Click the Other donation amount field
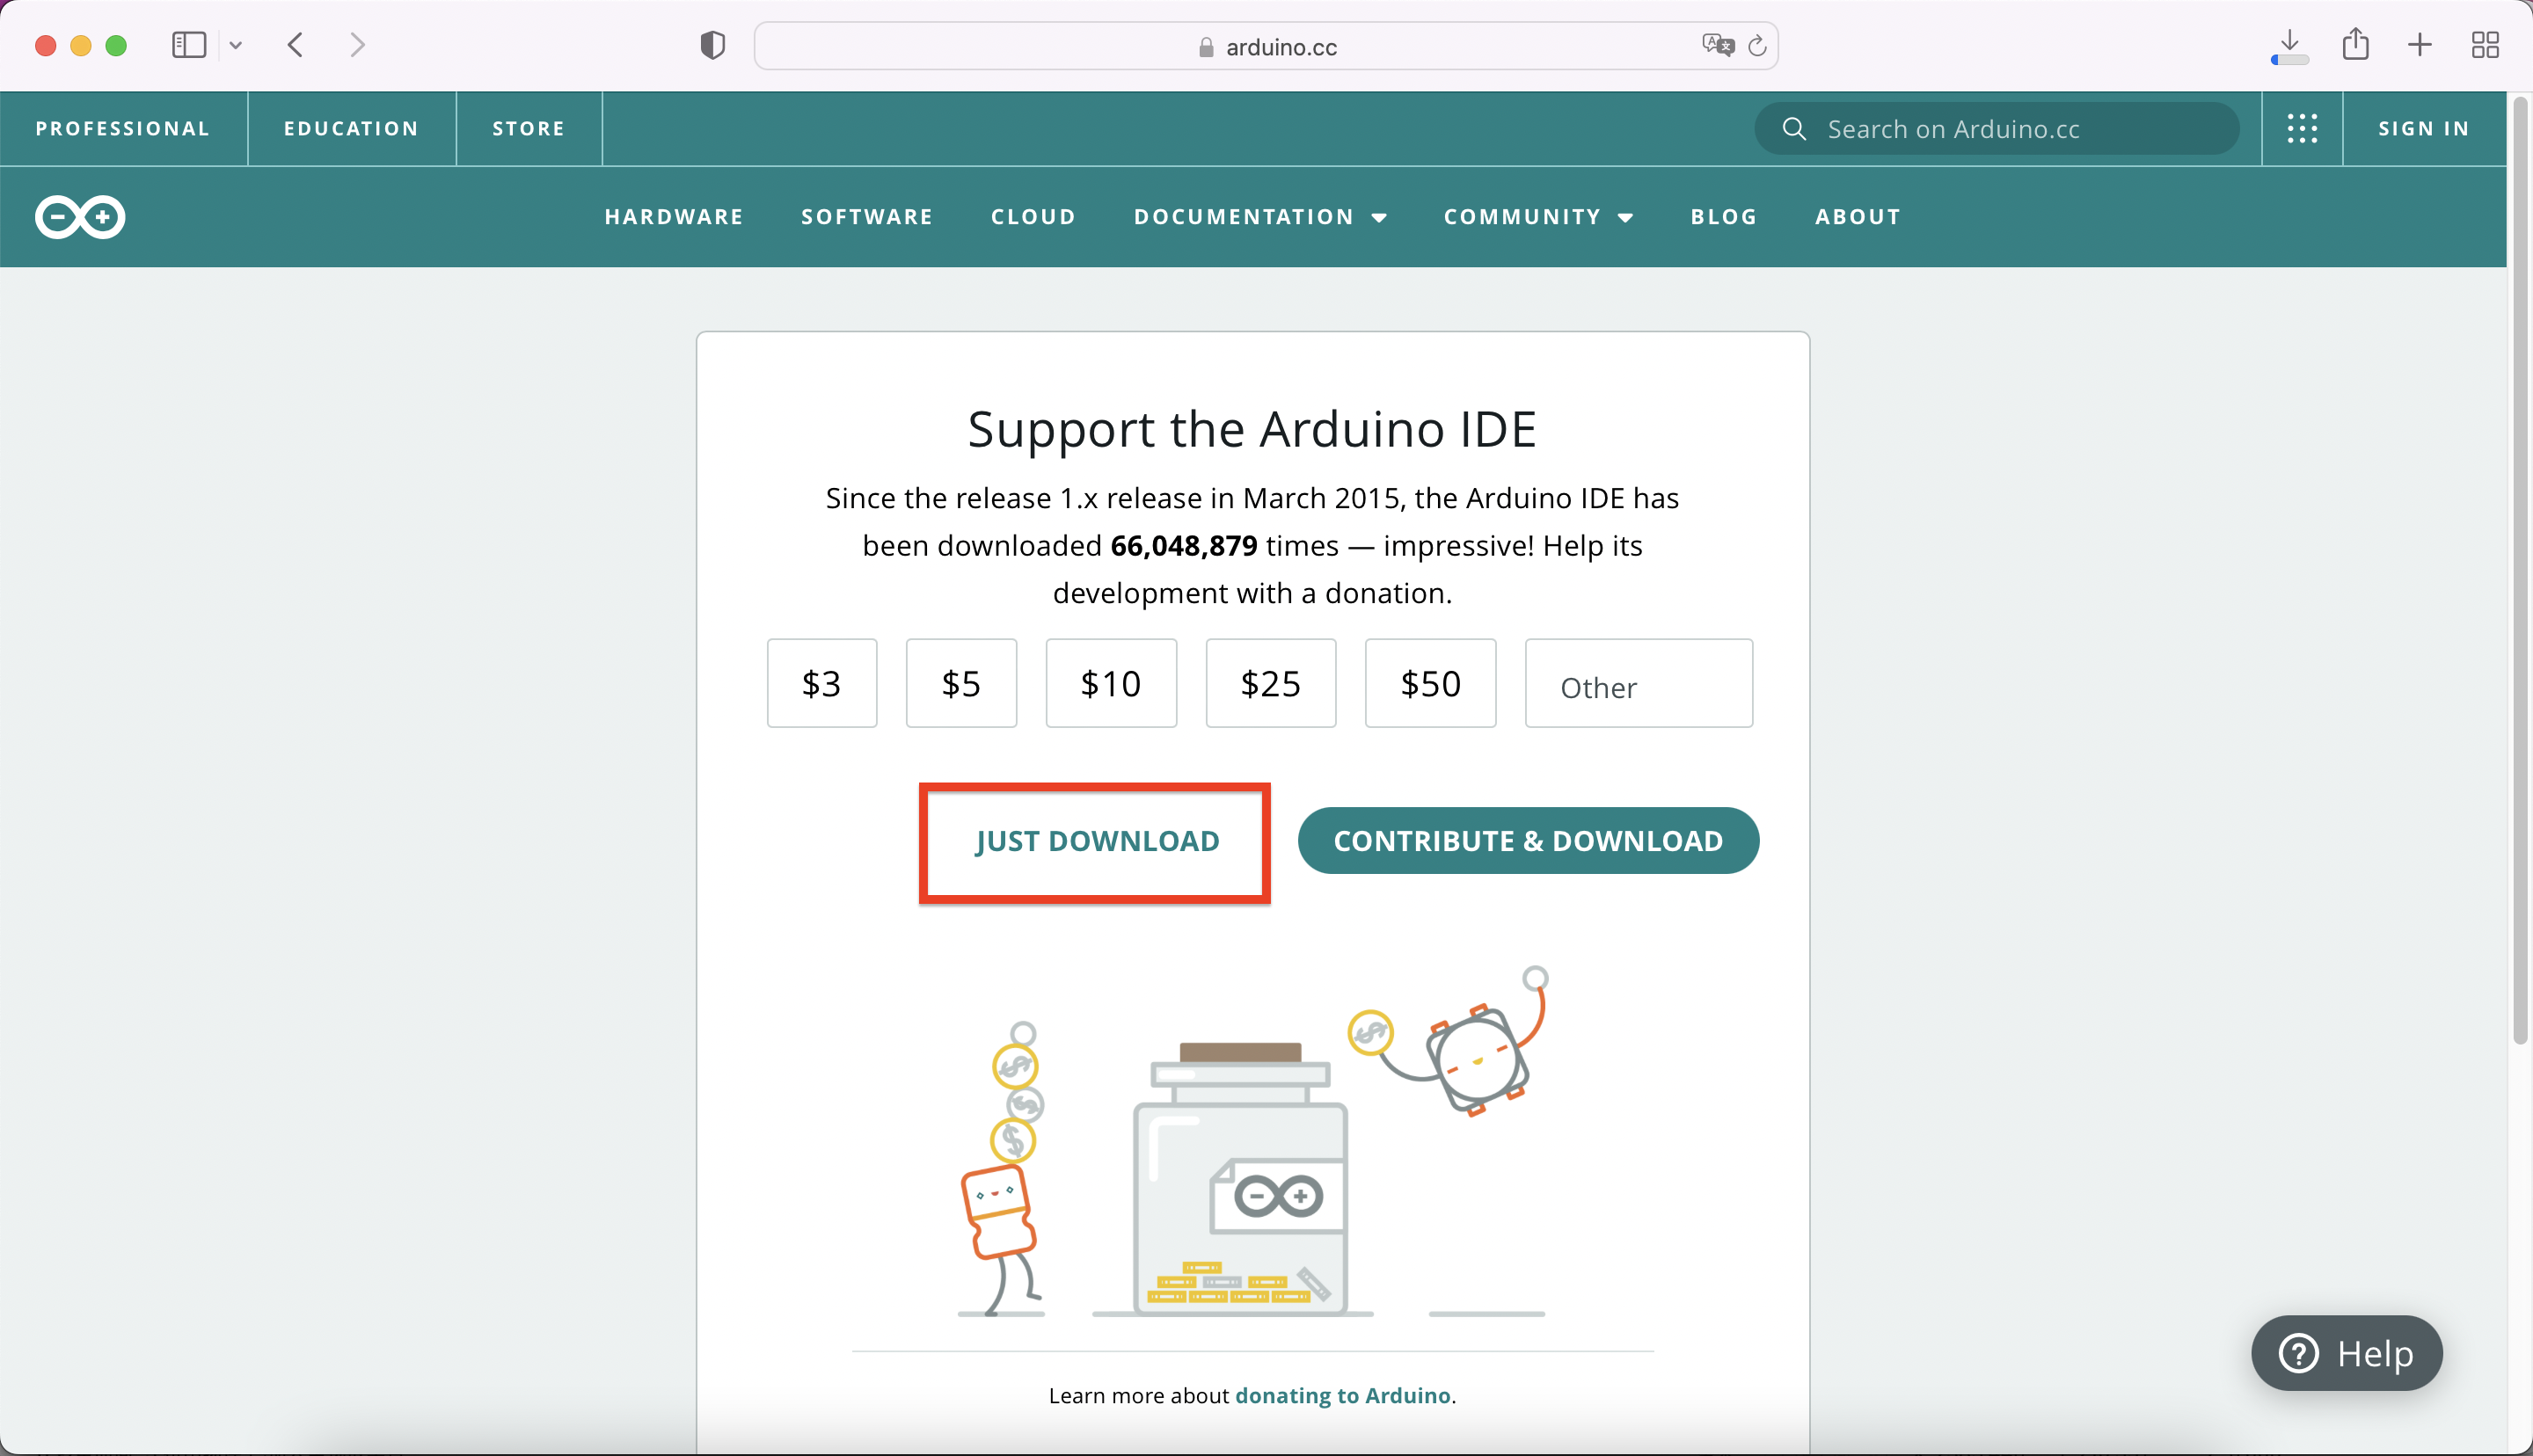The height and width of the screenshot is (1456, 2533). coord(1639,683)
